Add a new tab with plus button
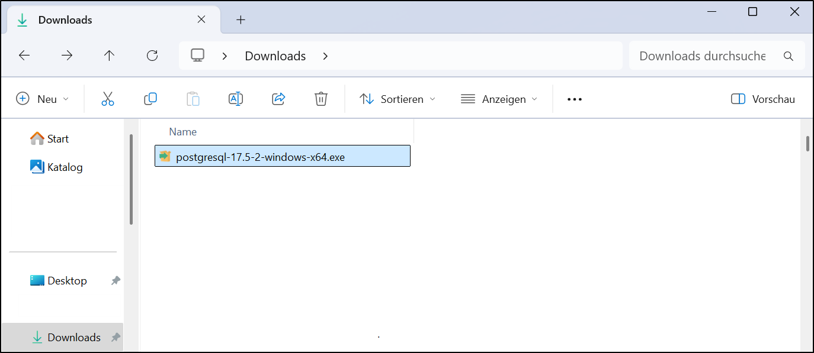 pyautogui.click(x=241, y=20)
